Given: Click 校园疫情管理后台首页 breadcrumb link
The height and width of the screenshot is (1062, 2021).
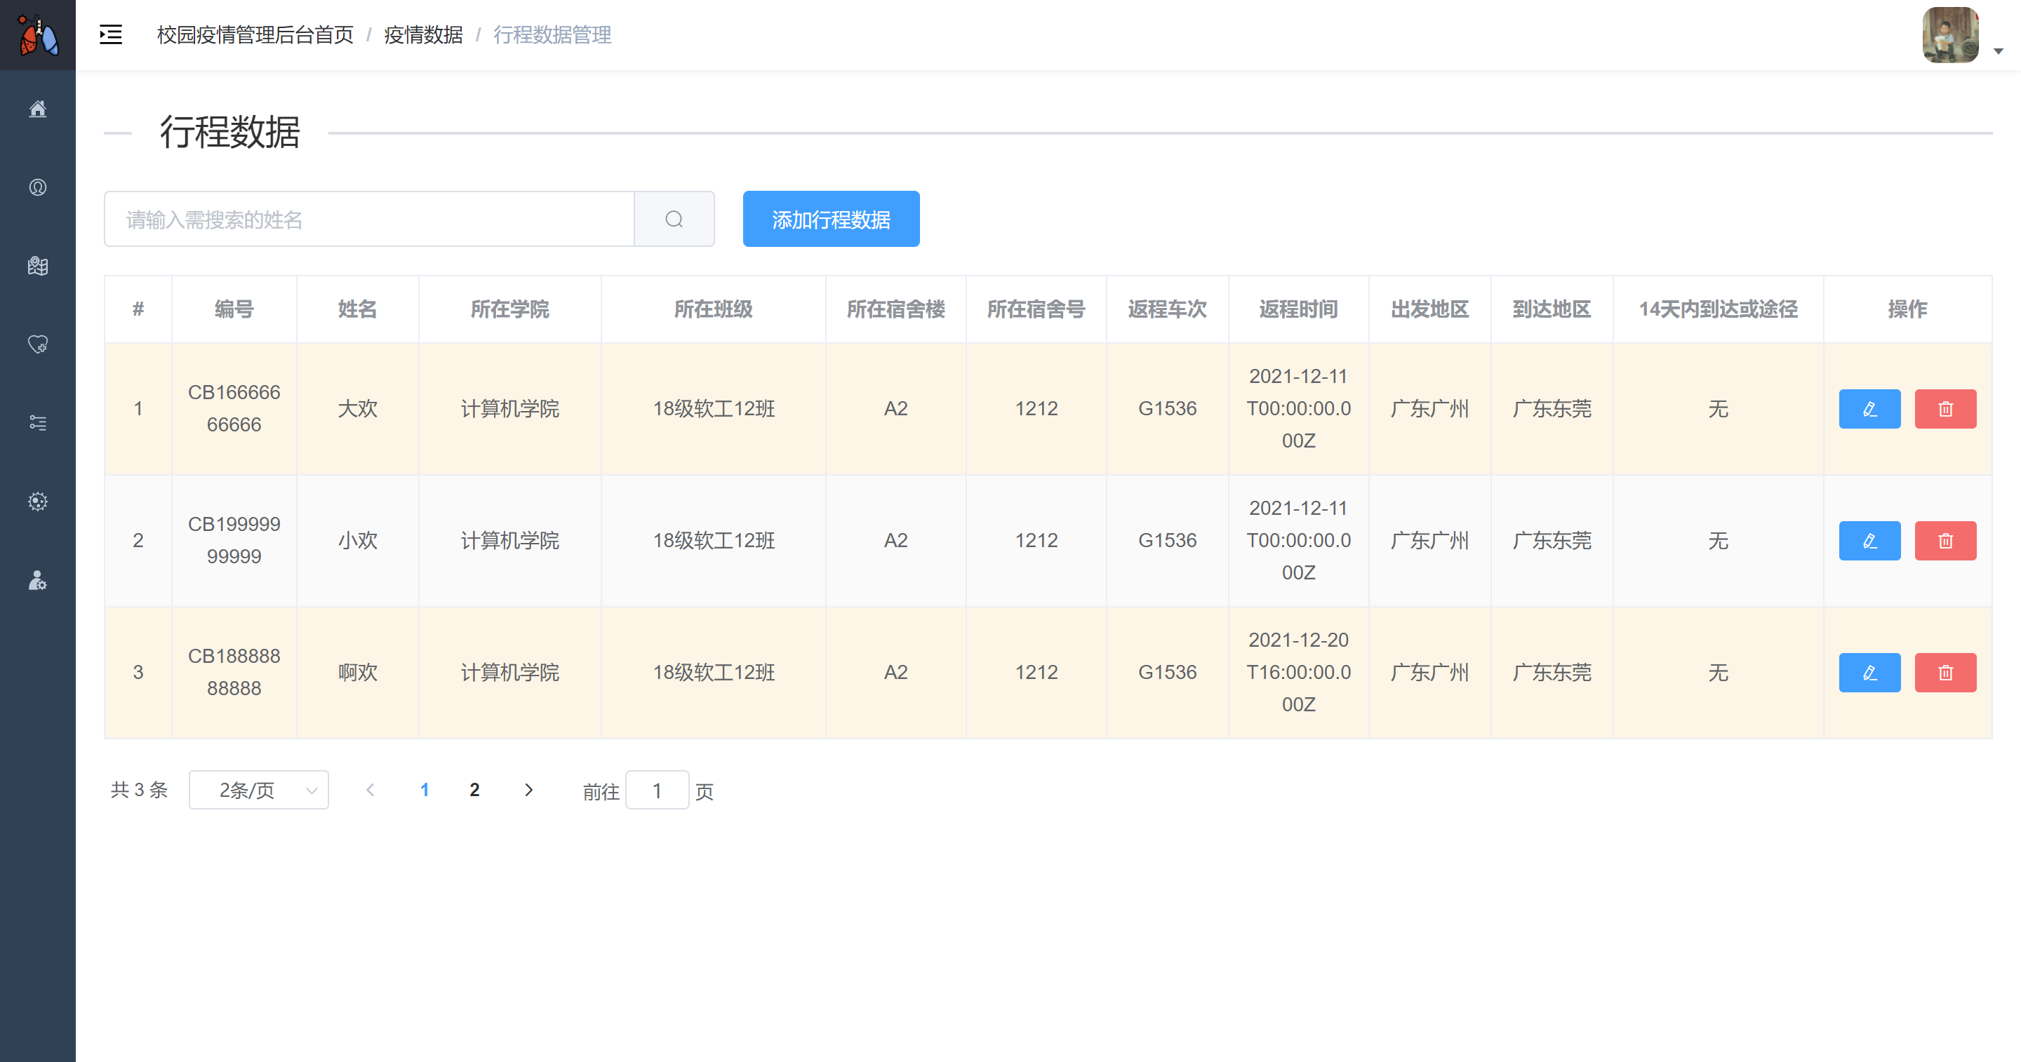Looking at the screenshot, I should click(x=255, y=34).
